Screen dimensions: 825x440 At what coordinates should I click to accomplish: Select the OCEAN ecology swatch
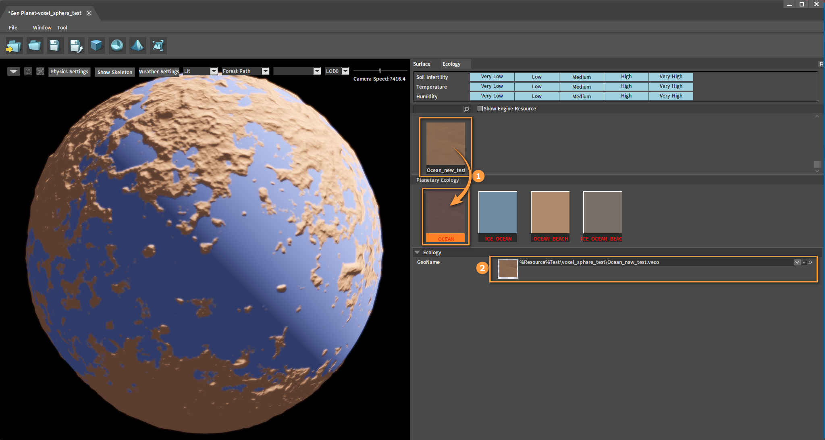(x=445, y=216)
